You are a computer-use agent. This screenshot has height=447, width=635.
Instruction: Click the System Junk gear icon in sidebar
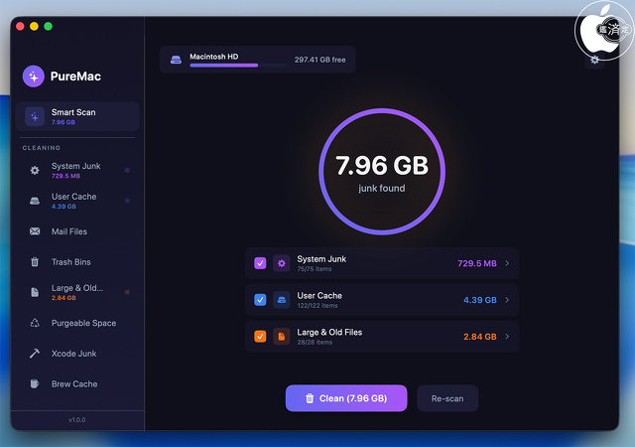(x=35, y=170)
